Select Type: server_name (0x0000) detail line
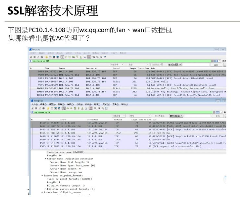This screenshot has width=240, height=199. click(x=66, y=152)
